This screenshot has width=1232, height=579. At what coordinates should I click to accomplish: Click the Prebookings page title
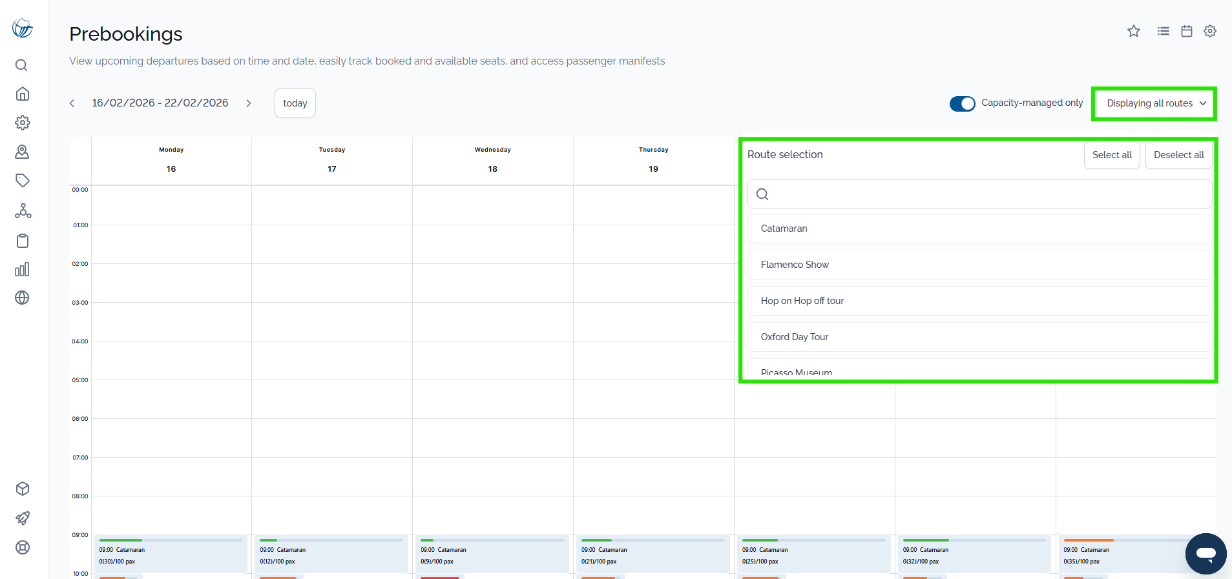click(x=126, y=34)
